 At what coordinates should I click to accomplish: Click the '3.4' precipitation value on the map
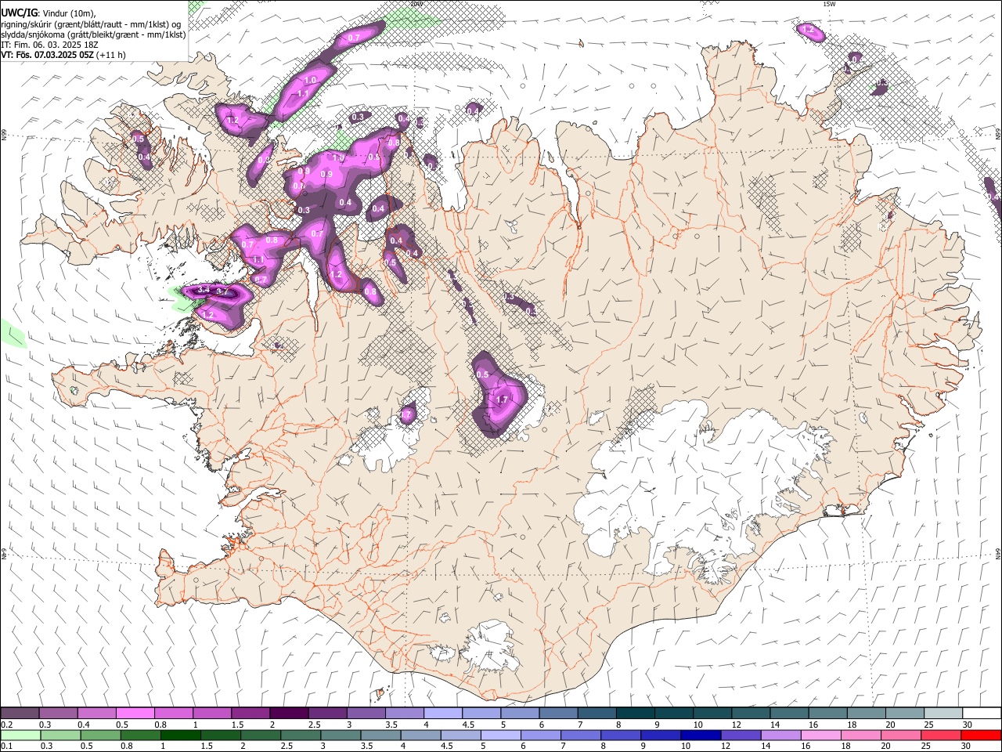(x=204, y=291)
